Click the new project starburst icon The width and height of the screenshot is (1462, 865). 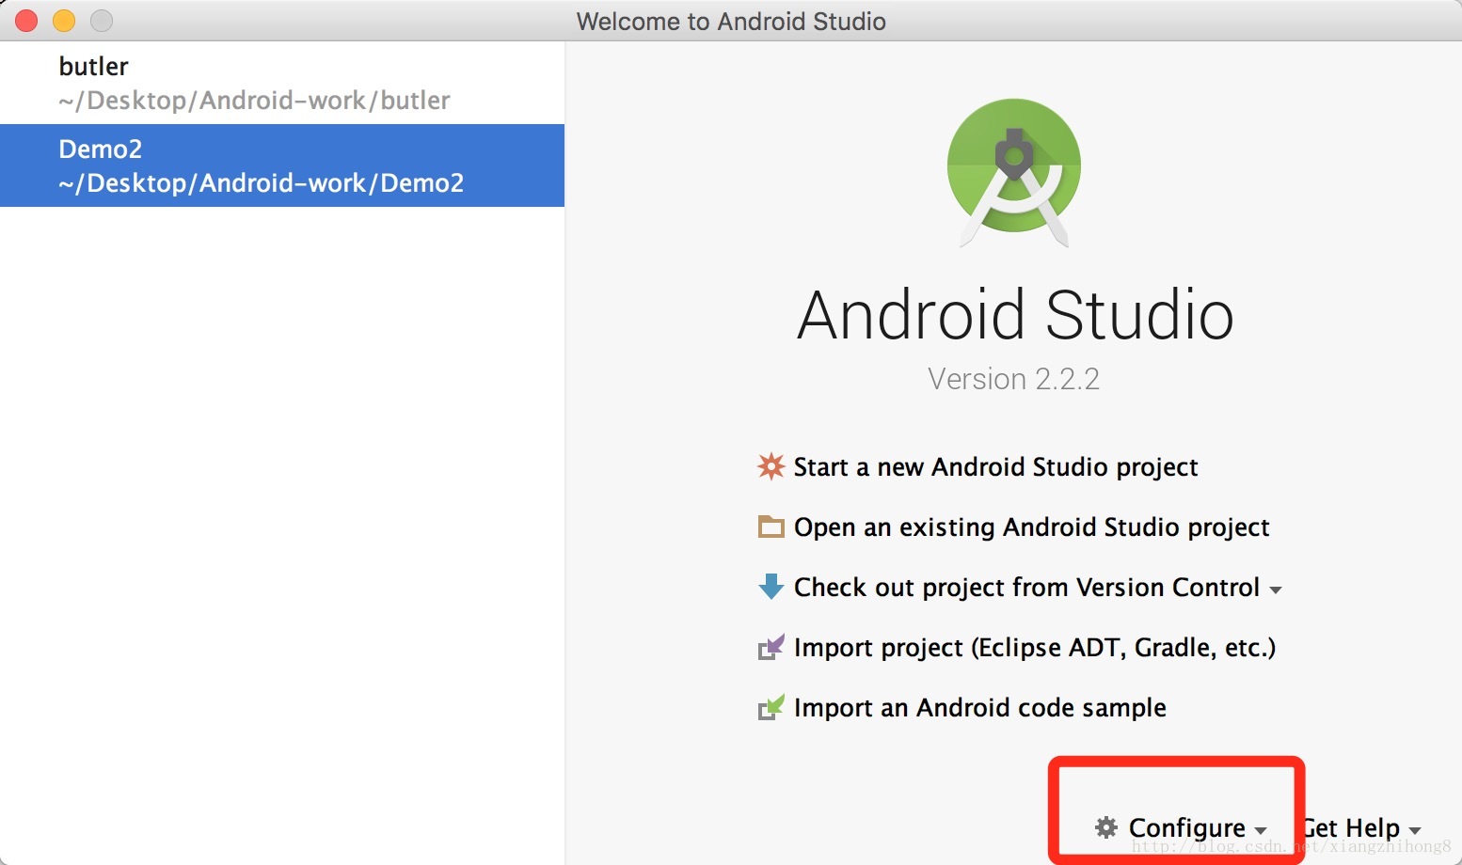(x=771, y=466)
